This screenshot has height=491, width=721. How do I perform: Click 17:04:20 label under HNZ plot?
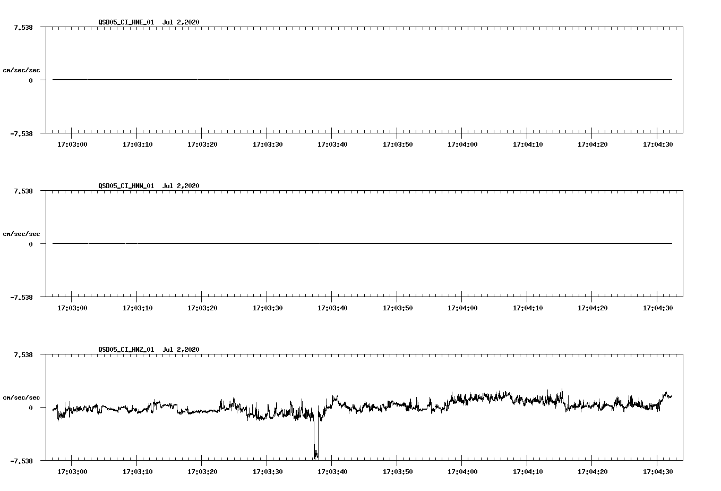tap(593, 471)
